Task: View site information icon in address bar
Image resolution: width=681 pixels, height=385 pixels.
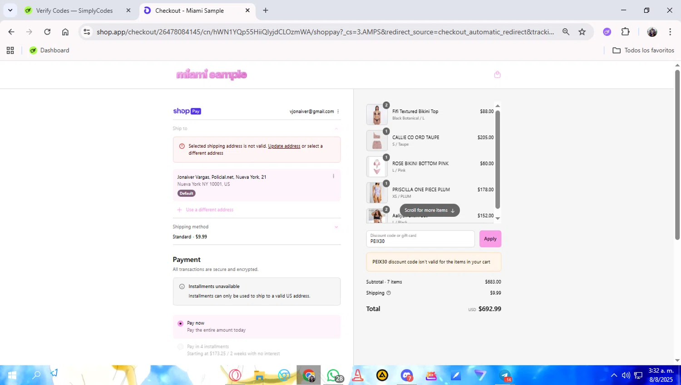Action: [87, 32]
